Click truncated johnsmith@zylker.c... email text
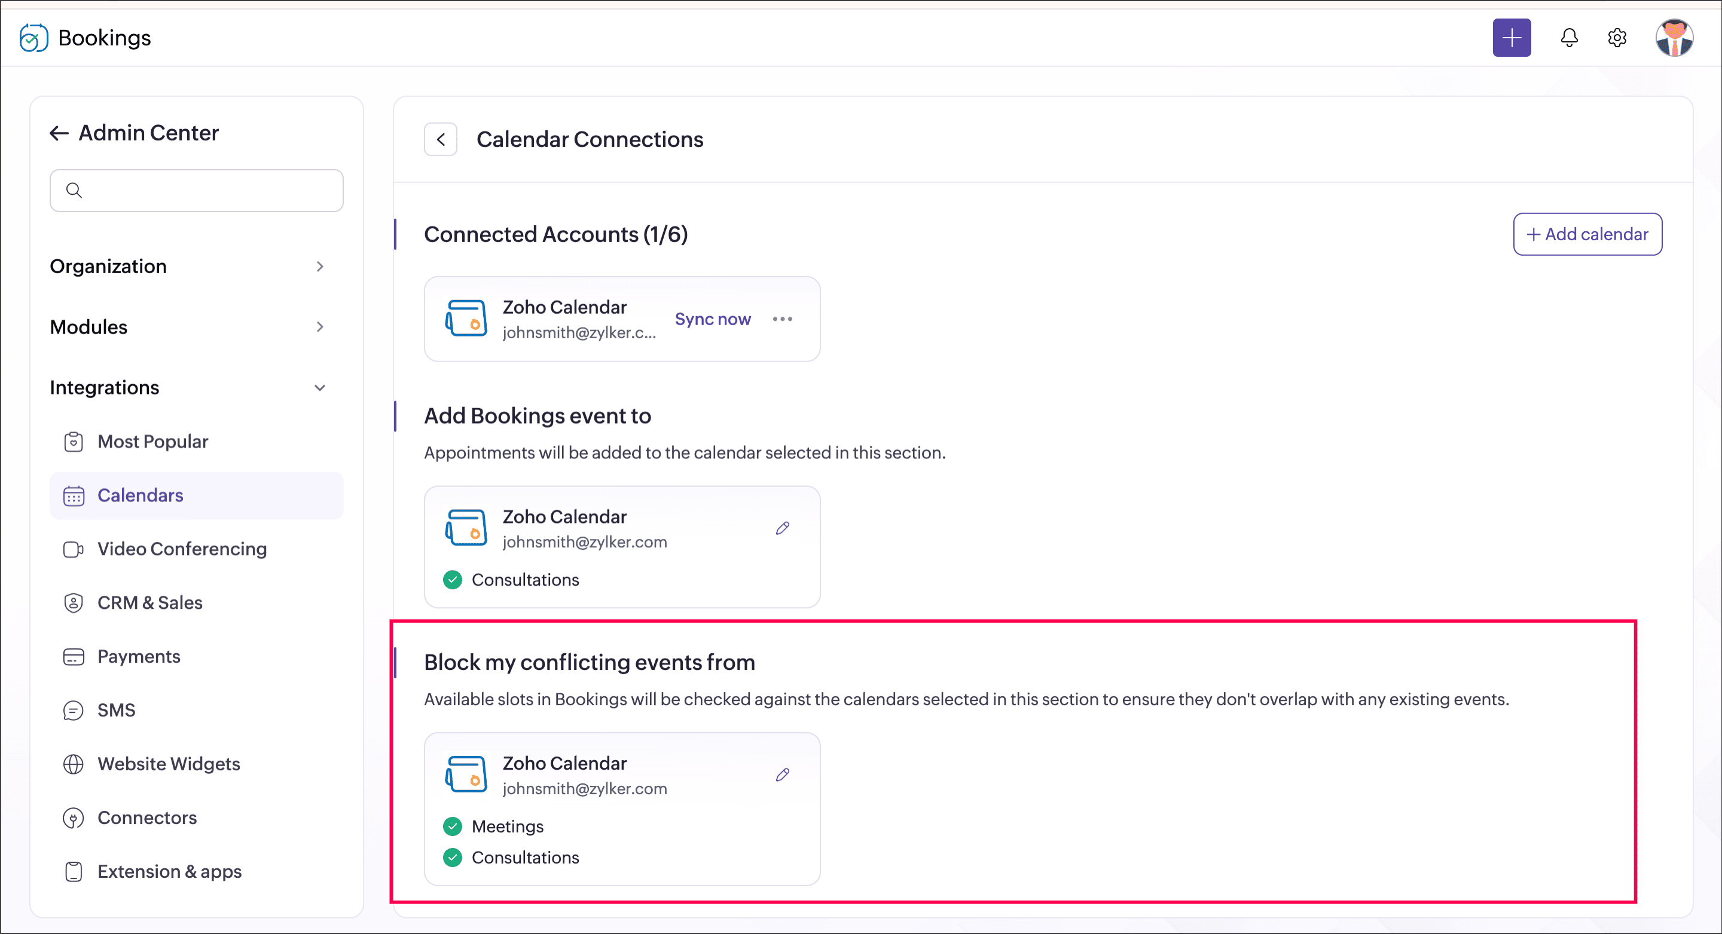 click(x=579, y=333)
